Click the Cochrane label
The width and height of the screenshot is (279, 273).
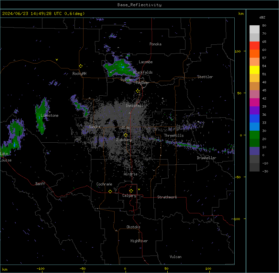click(x=104, y=184)
